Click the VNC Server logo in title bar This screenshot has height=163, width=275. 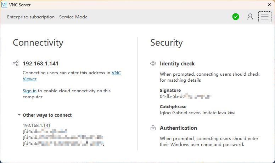pos(4,5)
